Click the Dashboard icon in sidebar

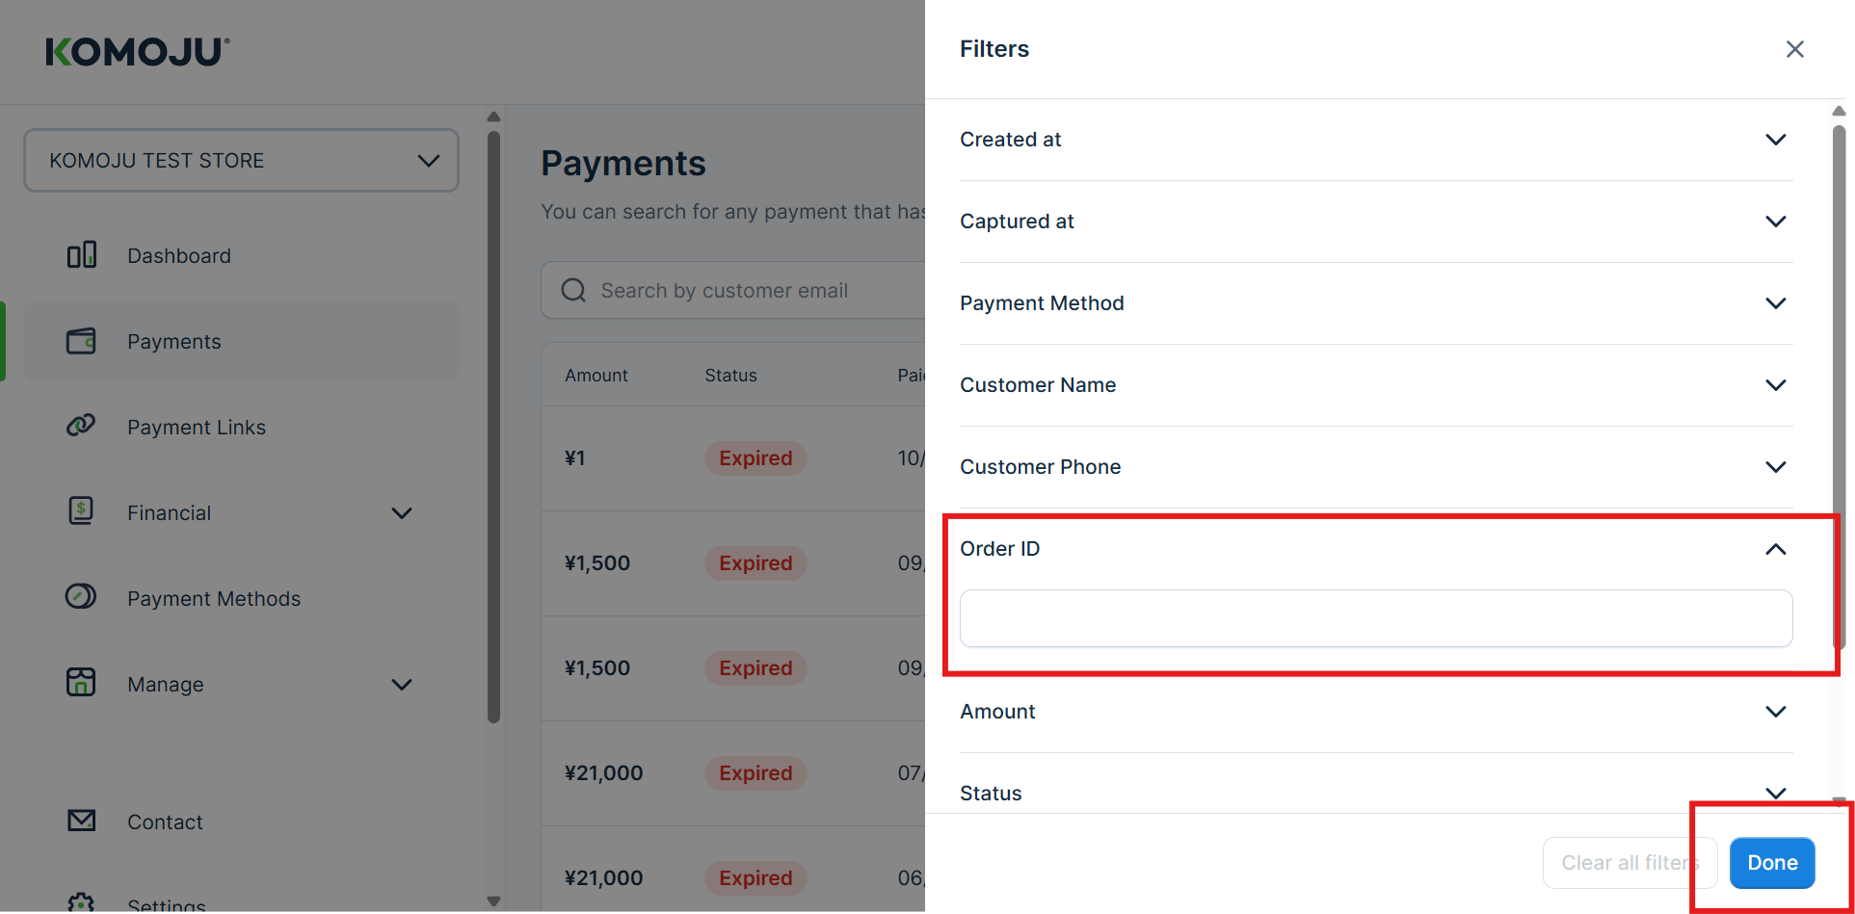click(x=82, y=255)
